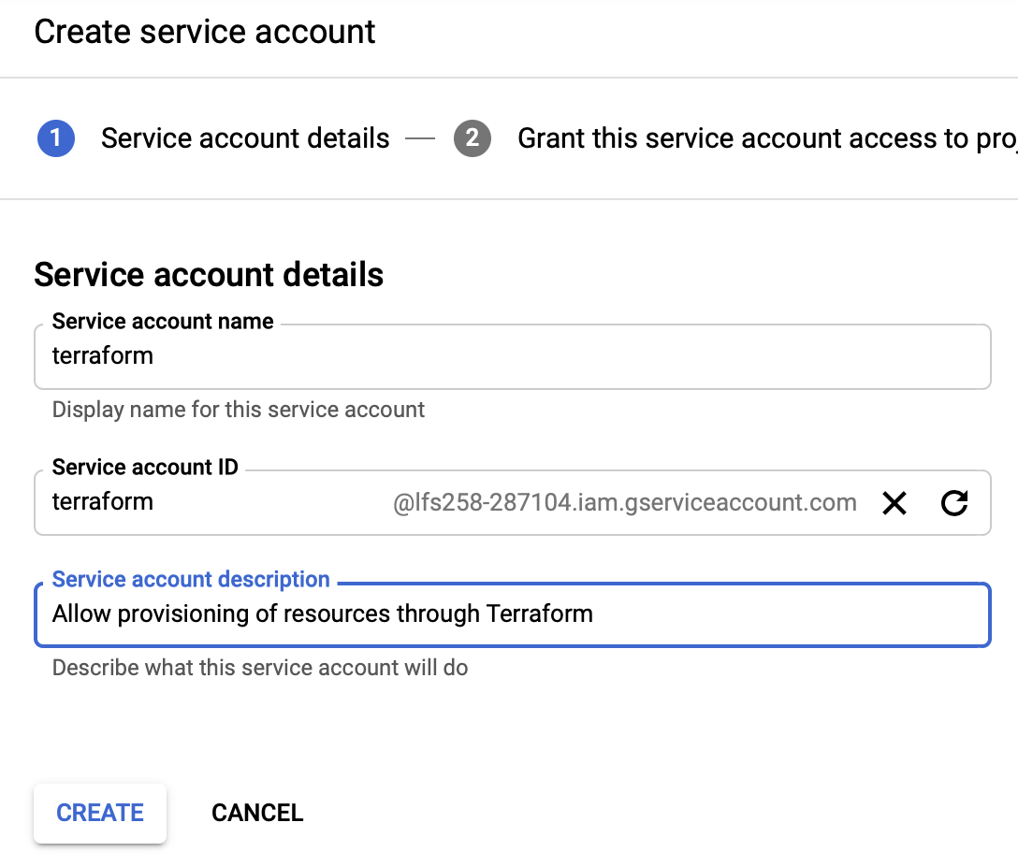Click '@lfs258-287104.iam.gserviceaccount.com' domain suffix
The image size is (1018, 866).
coord(625,503)
